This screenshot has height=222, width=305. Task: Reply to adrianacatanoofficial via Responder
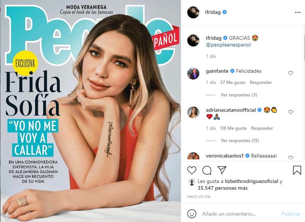pos(262,128)
